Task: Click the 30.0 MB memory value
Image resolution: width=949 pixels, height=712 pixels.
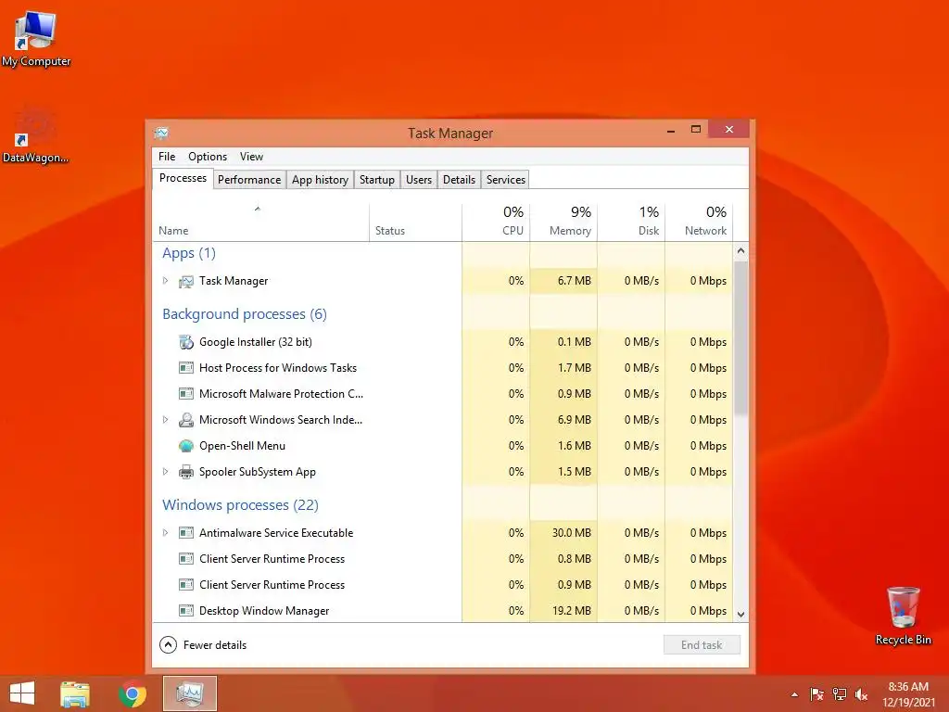Action: pos(571,533)
